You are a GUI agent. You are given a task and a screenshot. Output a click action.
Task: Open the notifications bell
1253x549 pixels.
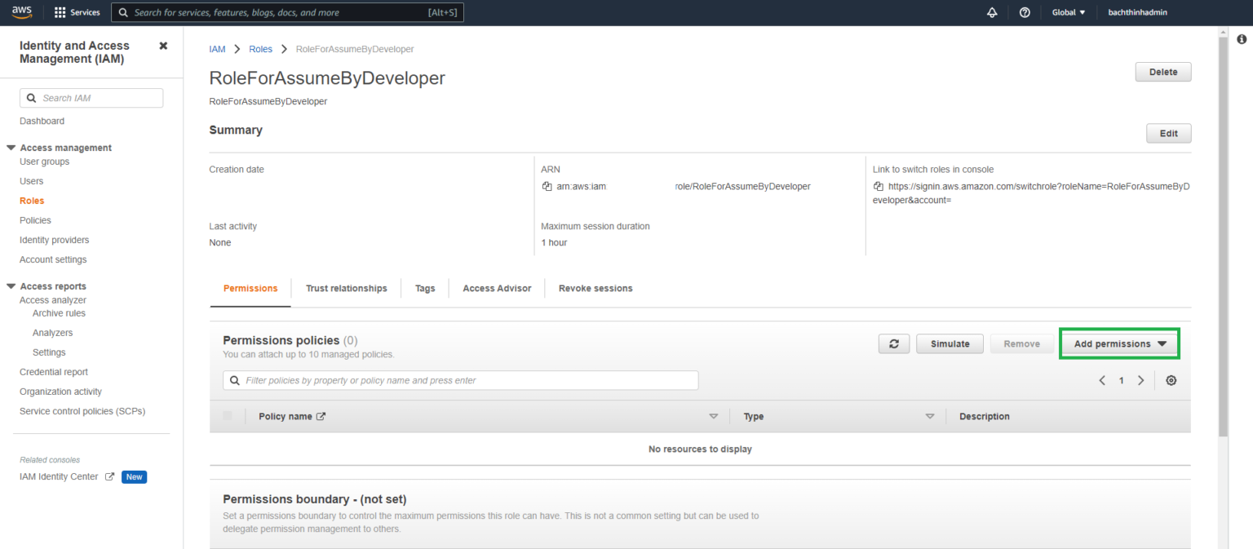[x=991, y=12]
